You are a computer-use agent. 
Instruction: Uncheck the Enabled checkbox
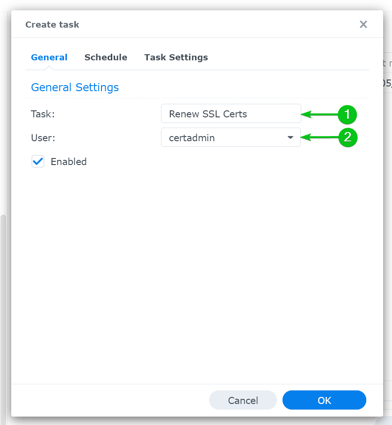pos(38,162)
